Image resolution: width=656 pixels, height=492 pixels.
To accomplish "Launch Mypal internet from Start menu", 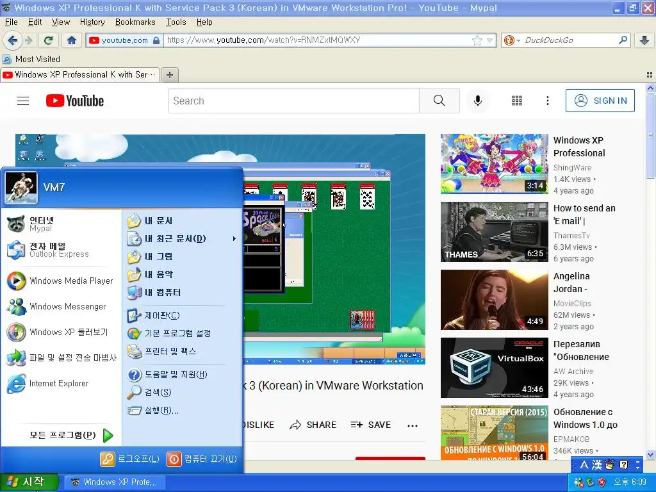I will pos(61,224).
